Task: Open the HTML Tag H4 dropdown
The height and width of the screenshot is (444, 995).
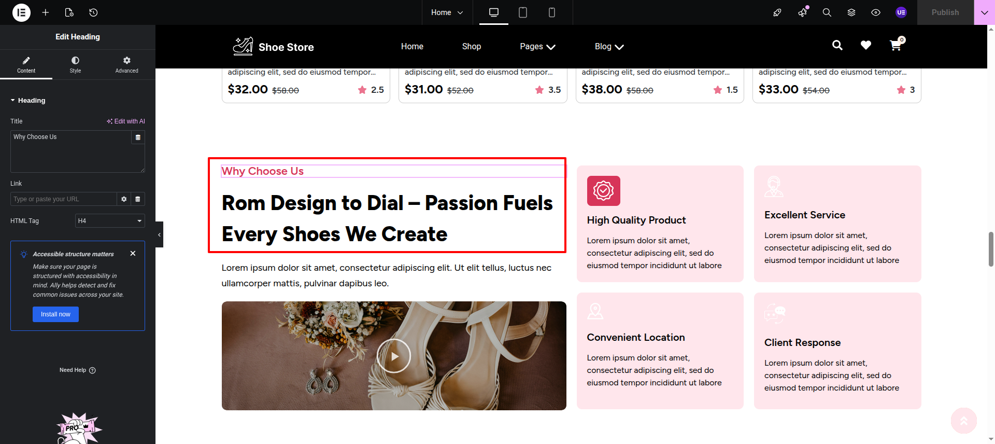Action: coord(110,221)
